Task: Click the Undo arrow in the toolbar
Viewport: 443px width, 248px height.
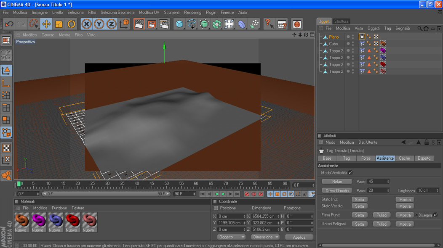Action: (9, 24)
